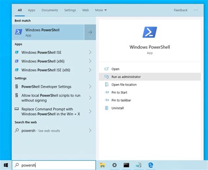Expand chevron for Windows PowerShell (x86)
The image size is (208, 170).
pyautogui.click(x=90, y=61)
